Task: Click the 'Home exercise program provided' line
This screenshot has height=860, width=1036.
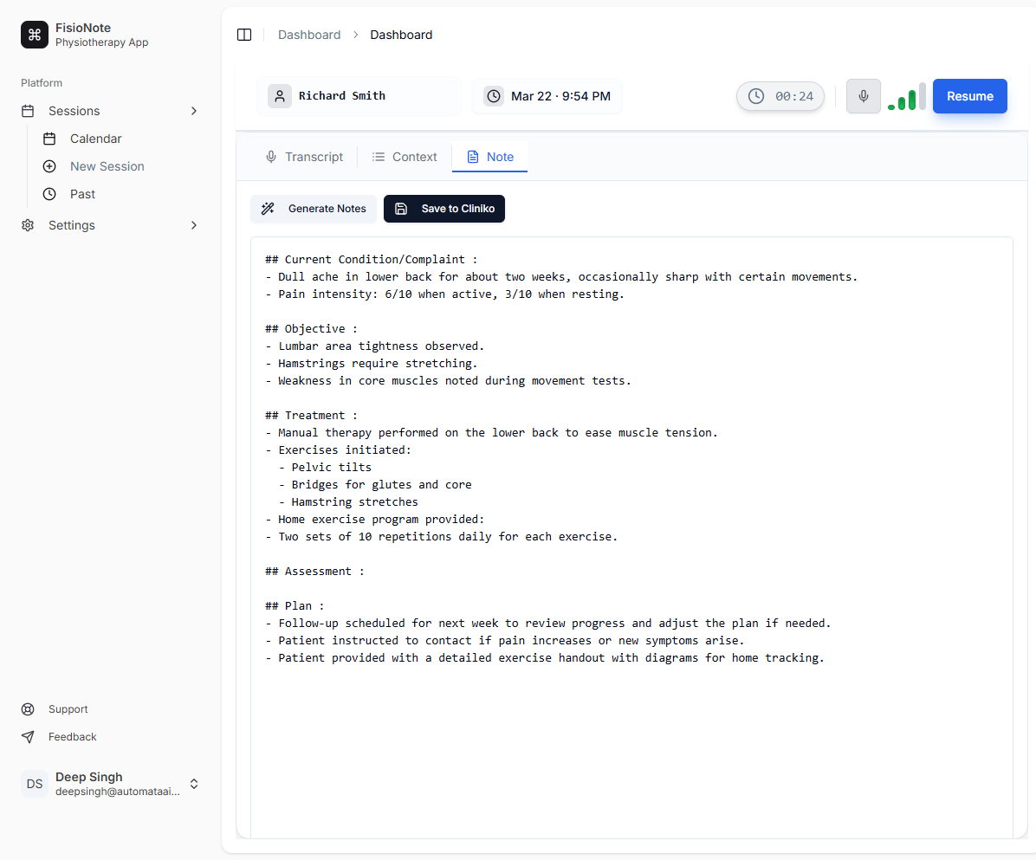Action: (x=374, y=519)
